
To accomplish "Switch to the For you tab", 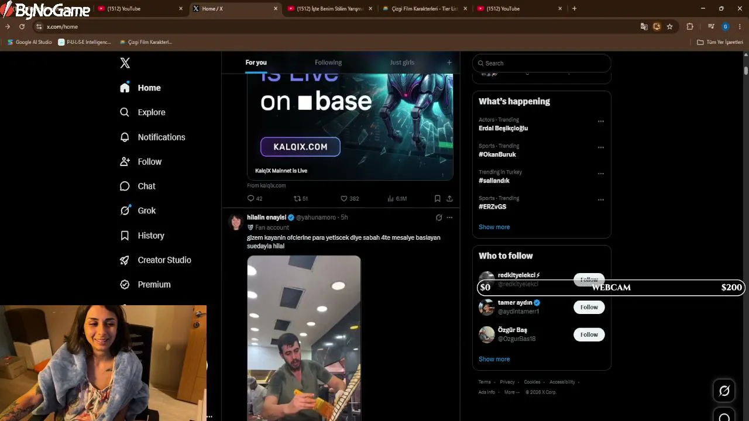I will pyautogui.click(x=256, y=63).
